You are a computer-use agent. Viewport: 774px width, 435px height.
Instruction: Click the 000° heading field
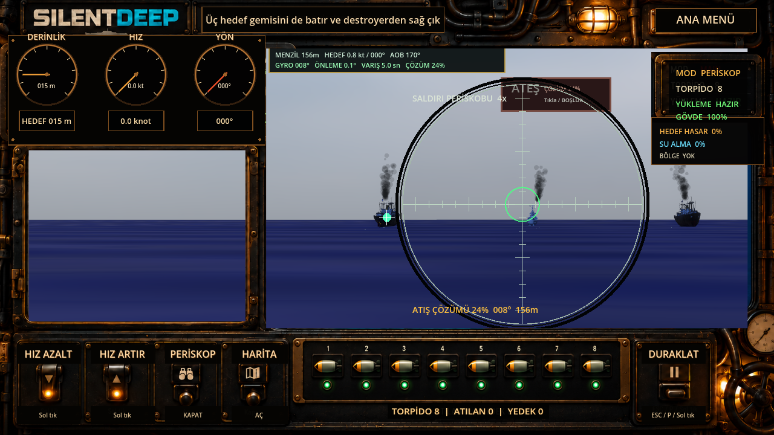(x=225, y=121)
